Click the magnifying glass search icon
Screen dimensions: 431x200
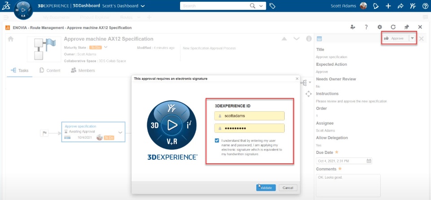click(252, 6)
